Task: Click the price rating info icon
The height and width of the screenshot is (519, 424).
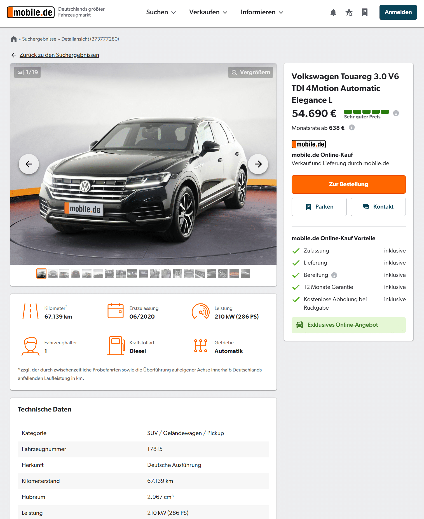Action: click(x=396, y=113)
